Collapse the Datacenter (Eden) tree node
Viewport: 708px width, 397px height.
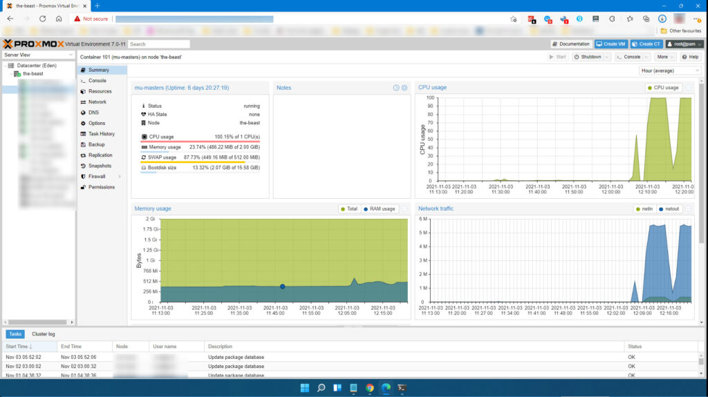[6, 66]
